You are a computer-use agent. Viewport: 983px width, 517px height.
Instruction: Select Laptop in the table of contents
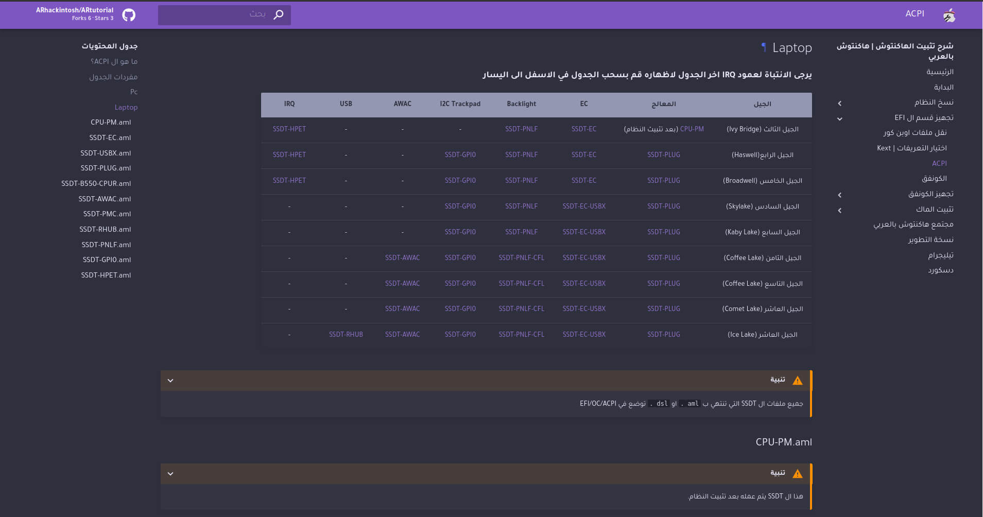[x=126, y=107]
